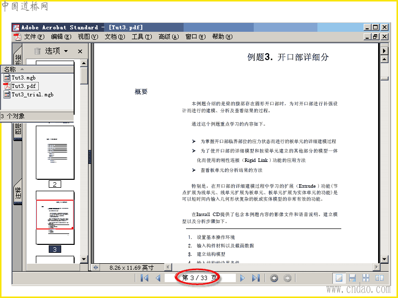The width and height of the screenshot is (398, 298).
Task: Click the document vertical scrollbar thumb
Action: (385, 78)
